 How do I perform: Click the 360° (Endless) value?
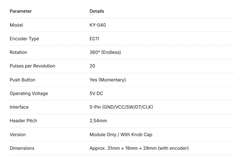(x=105, y=52)
